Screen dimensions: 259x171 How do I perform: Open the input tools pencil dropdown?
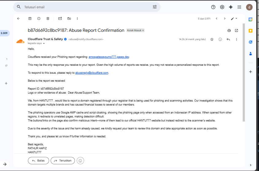(234, 19)
